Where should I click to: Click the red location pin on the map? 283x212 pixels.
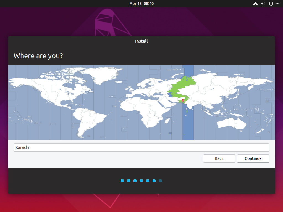(183, 101)
